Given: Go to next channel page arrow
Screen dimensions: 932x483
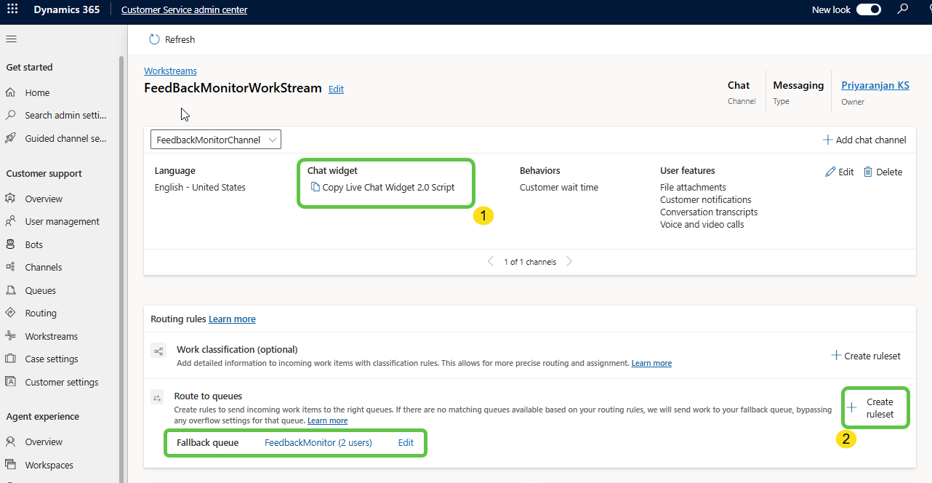Looking at the screenshot, I should pyautogui.click(x=569, y=262).
